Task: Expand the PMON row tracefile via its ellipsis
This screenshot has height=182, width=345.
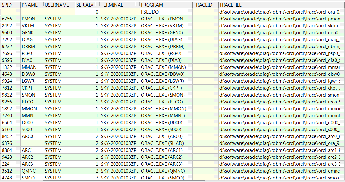Action: tap(342, 19)
